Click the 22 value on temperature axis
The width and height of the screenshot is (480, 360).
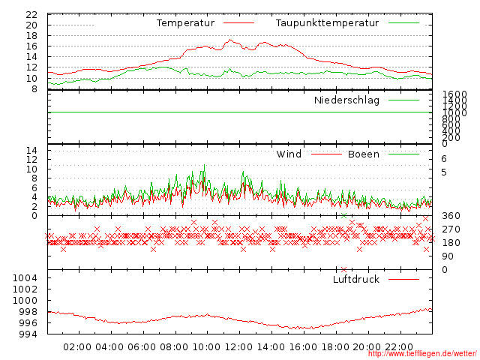(x=31, y=15)
